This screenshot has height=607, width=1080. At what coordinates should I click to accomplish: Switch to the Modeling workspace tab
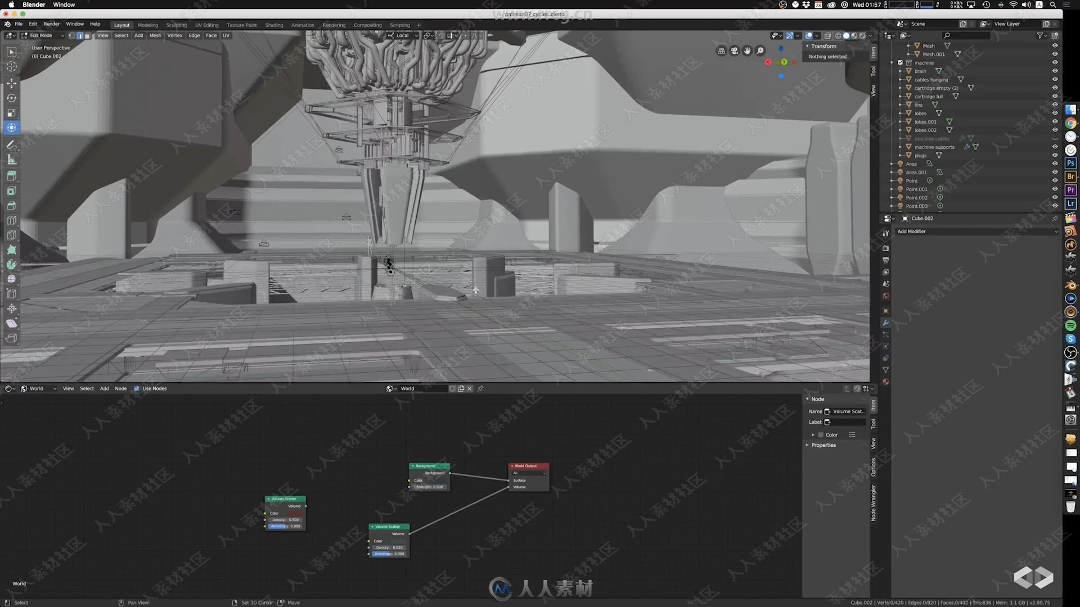tap(148, 25)
